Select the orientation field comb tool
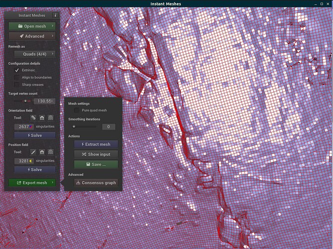 coord(33,118)
